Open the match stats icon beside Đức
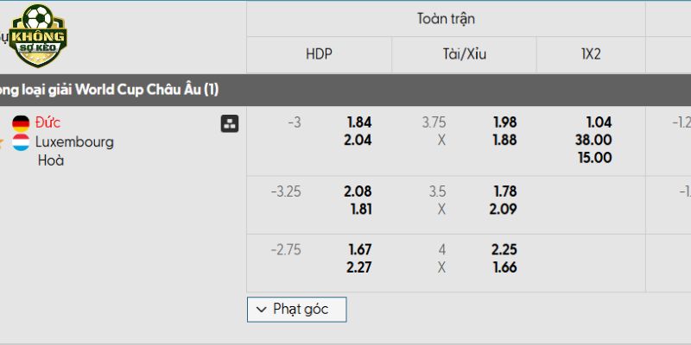This screenshot has height=345, width=691. [230, 123]
